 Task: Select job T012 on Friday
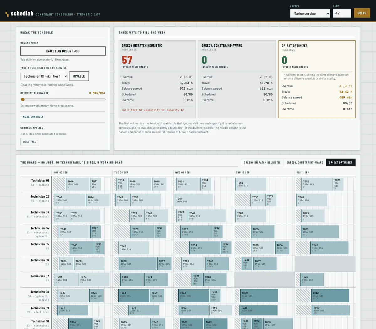click(330, 296)
